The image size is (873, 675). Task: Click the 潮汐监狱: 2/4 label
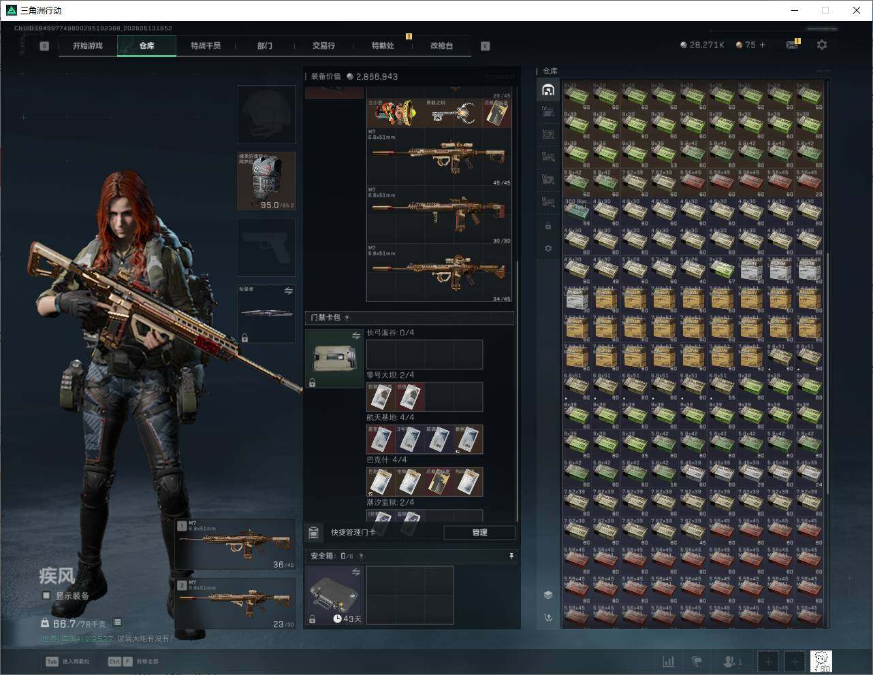click(390, 502)
